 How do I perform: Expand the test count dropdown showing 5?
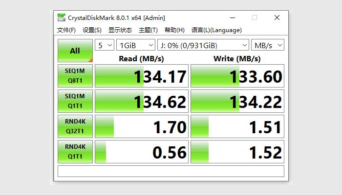tap(105, 45)
